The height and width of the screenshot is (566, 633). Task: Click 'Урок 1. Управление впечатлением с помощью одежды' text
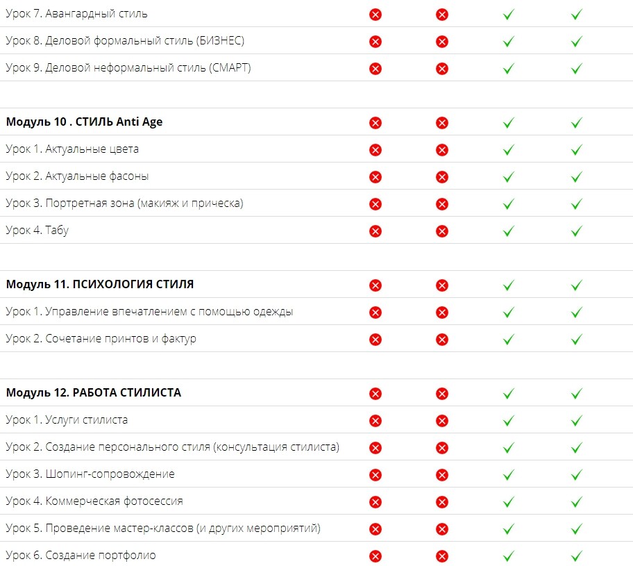[x=149, y=312]
